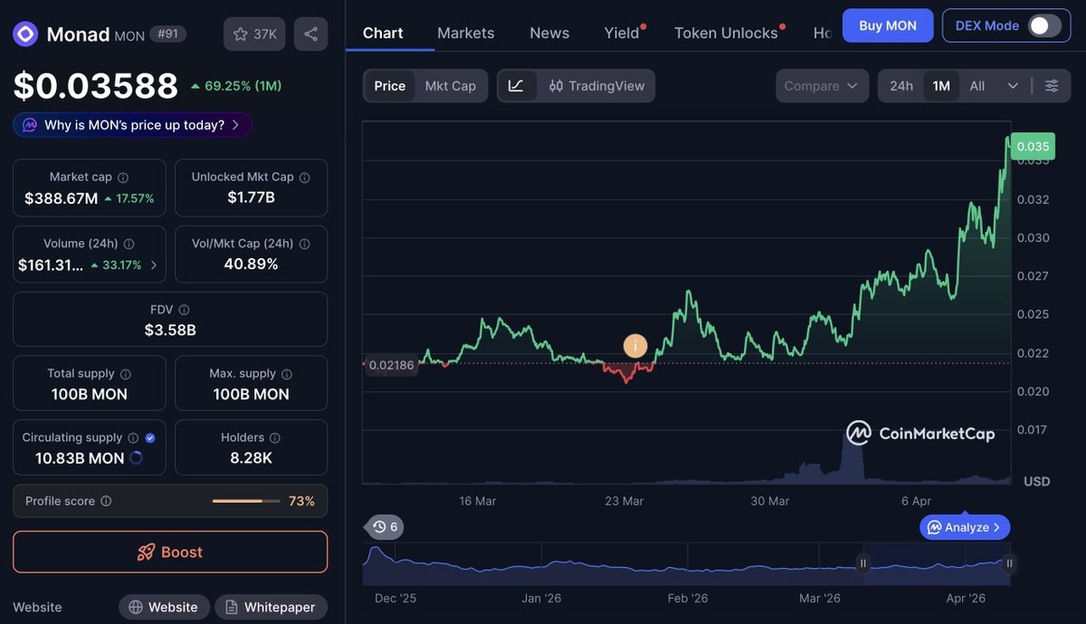Click the Boost button

pos(170,552)
